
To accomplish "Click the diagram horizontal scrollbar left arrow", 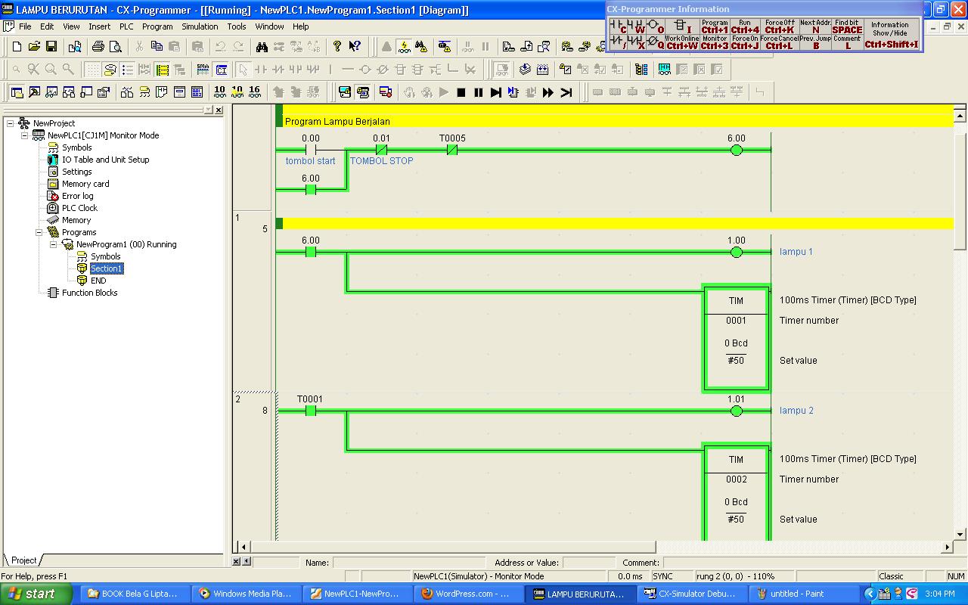I will click(243, 547).
